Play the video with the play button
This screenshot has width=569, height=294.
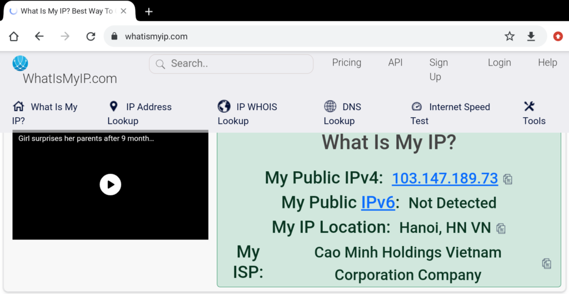pos(111,185)
